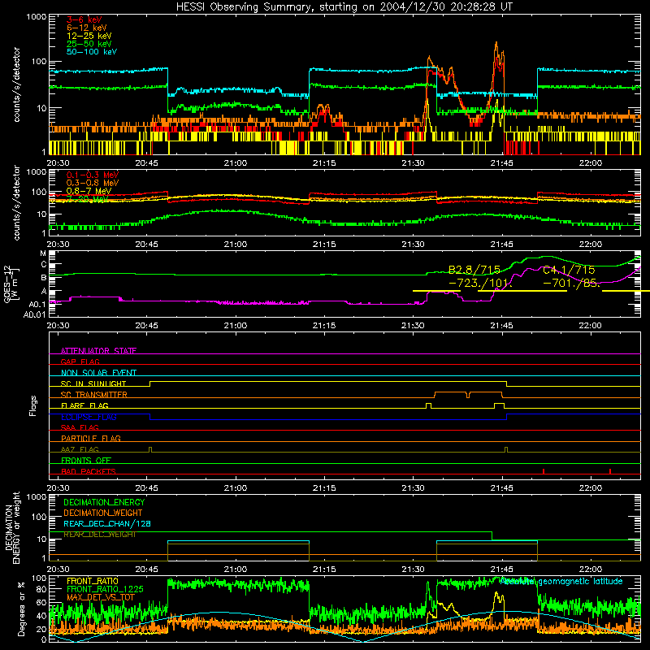Image resolution: width=650 pixels, height=650 pixels.
Task: Click the second FLARE_FLAG pulse near 21:44
Action: [x=499, y=405]
